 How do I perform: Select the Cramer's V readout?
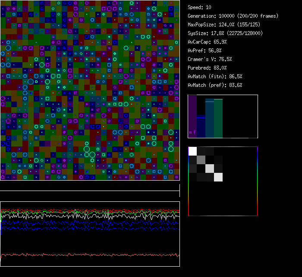tap(210, 59)
